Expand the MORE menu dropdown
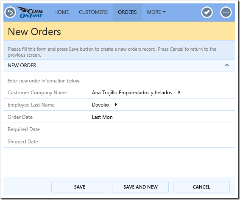The width and height of the screenshot is (240, 200). tap(156, 12)
